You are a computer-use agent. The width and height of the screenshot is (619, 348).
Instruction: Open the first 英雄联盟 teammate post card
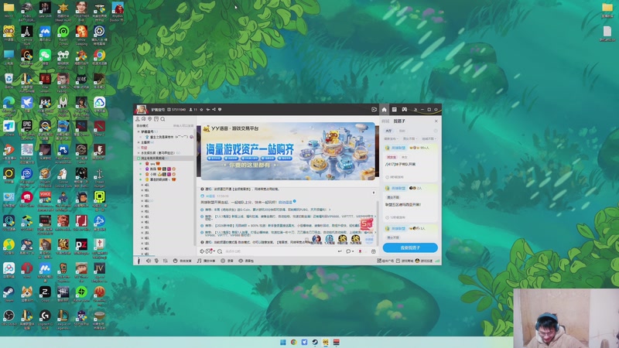tap(411, 162)
